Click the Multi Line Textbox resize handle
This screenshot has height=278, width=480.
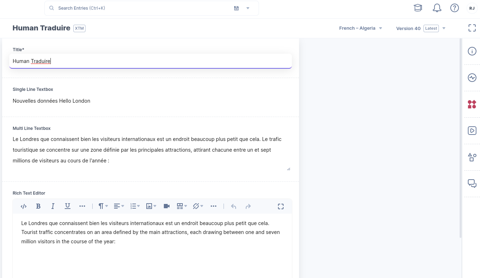pos(288,169)
